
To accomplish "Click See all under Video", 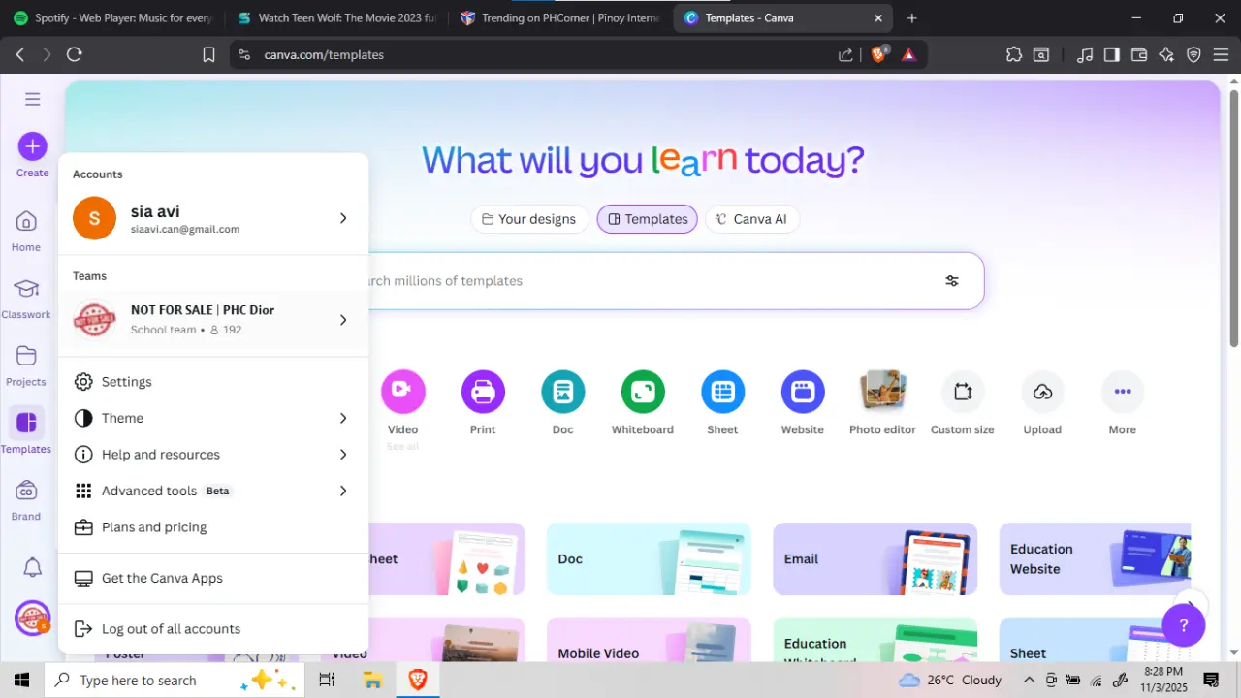I will point(402,447).
